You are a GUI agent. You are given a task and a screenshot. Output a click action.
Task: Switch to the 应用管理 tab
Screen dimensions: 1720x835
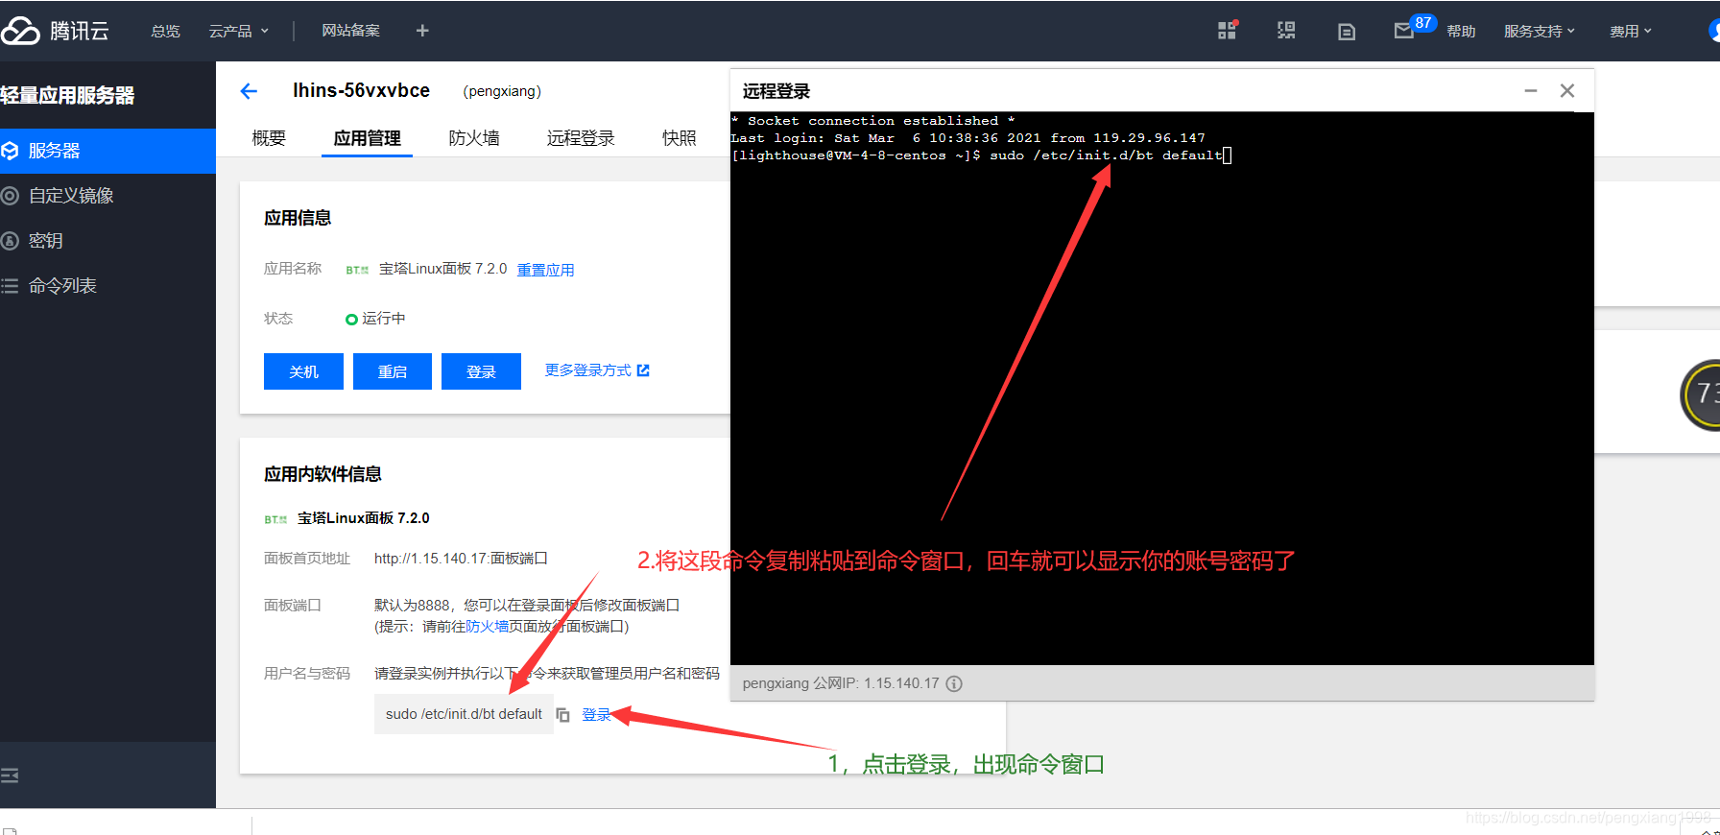click(x=367, y=138)
